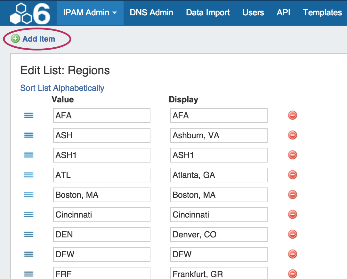Navigate to the Templates section
This screenshot has height=279, width=347.
(322, 13)
